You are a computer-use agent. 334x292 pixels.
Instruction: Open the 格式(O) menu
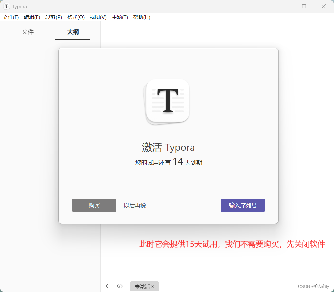click(x=76, y=17)
